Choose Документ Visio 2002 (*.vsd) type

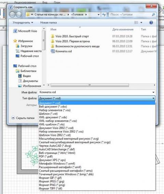pyautogui.click(x=97, y=128)
